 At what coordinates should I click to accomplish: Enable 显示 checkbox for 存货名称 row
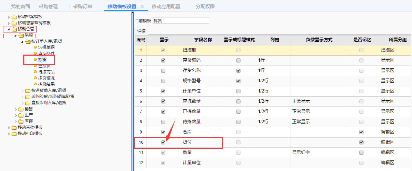[163, 71]
